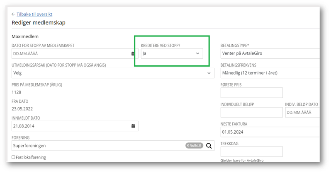This screenshot has height=173, width=331.
Task: Click the Fast lokalforening label text
Action: point(31,157)
